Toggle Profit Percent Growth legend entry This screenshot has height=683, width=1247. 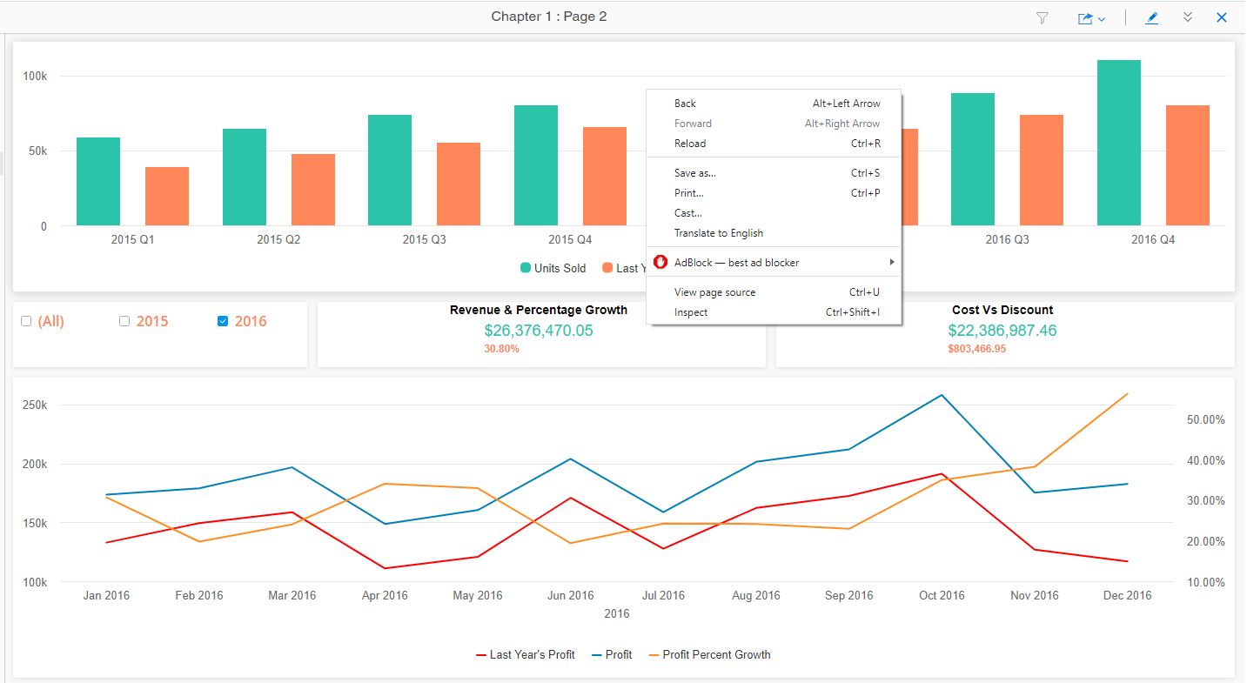pyautogui.click(x=709, y=654)
